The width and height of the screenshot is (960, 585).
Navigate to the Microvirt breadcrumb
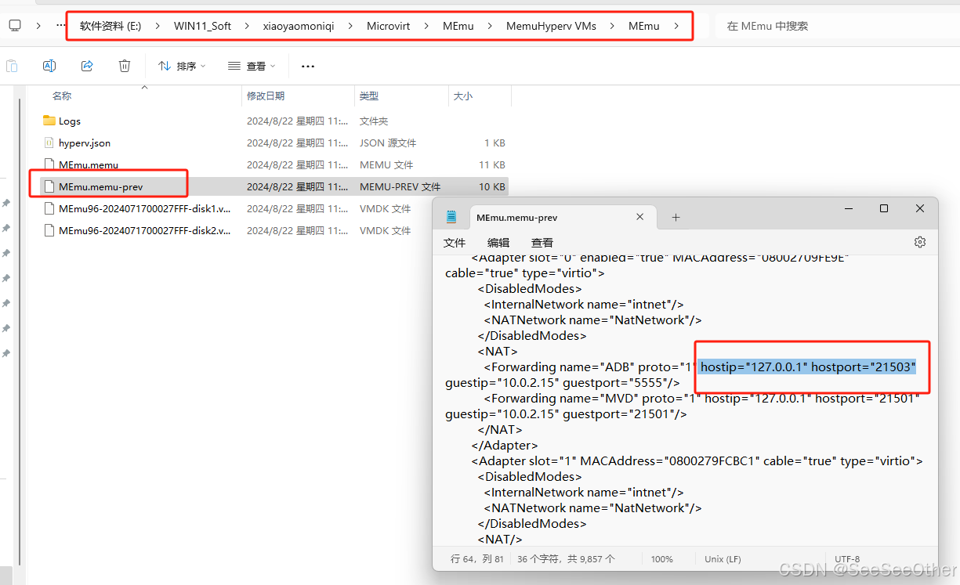click(x=389, y=26)
